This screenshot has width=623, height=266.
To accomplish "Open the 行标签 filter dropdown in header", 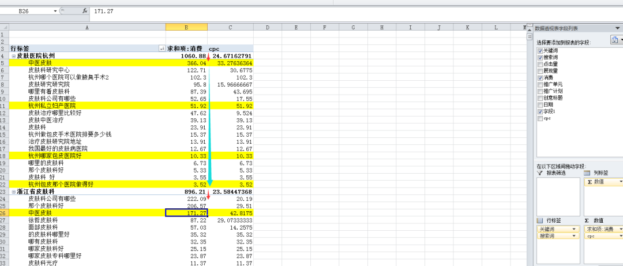I will [x=161, y=49].
